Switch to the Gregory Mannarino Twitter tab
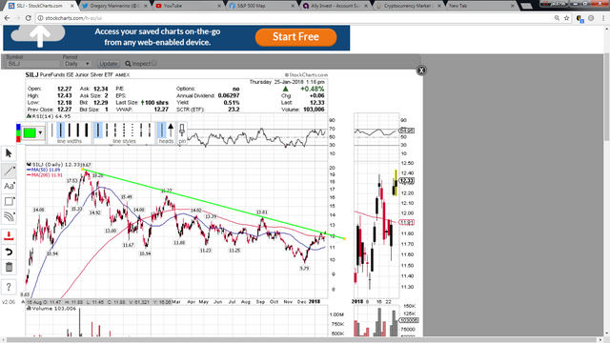Screen dimensions: 610x343 [113, 6]
